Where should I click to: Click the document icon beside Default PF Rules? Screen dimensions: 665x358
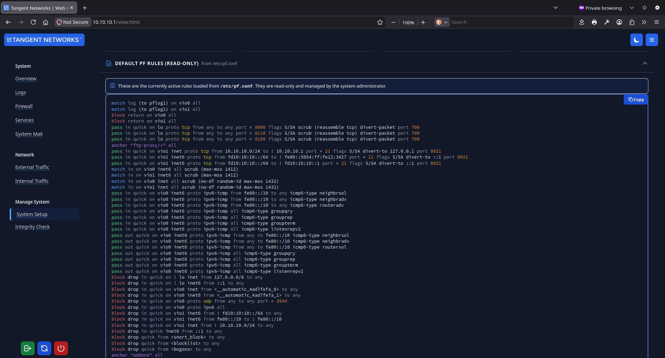109,63
